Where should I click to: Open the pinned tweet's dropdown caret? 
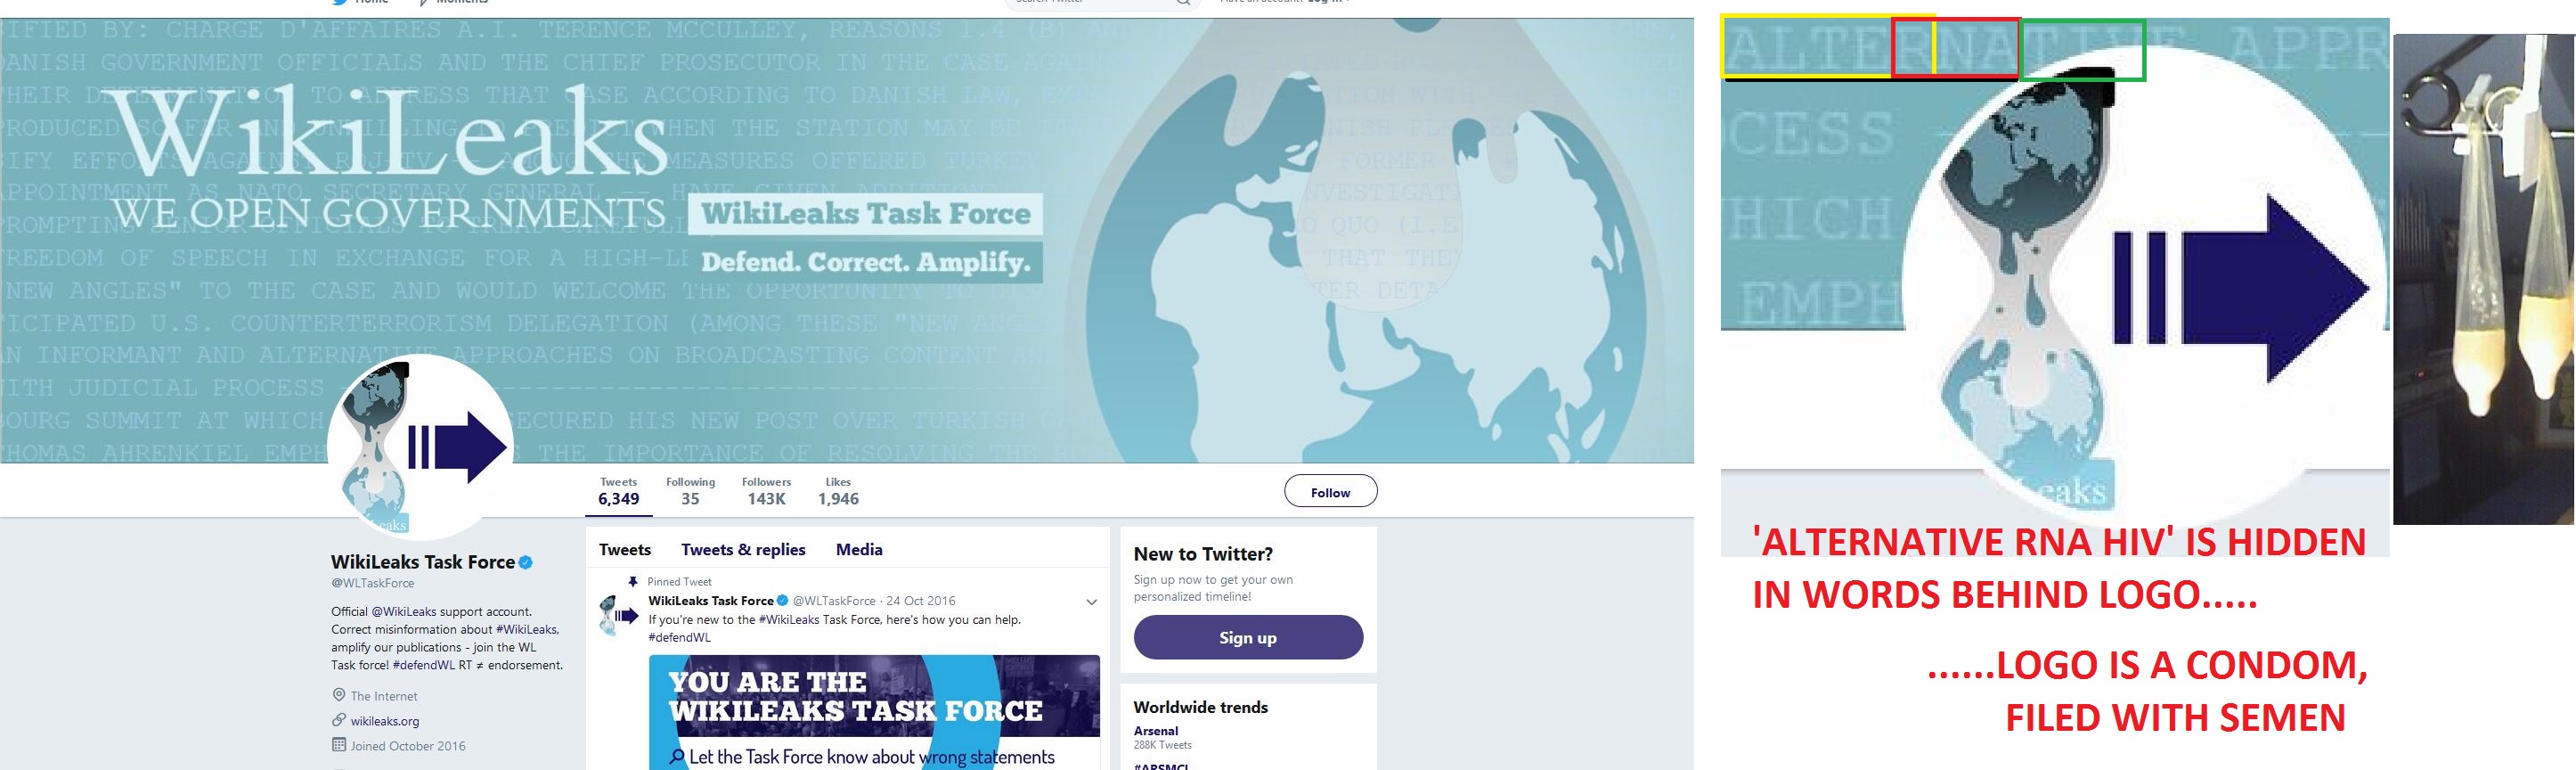pyautogui.click(x=1091, y=602)
